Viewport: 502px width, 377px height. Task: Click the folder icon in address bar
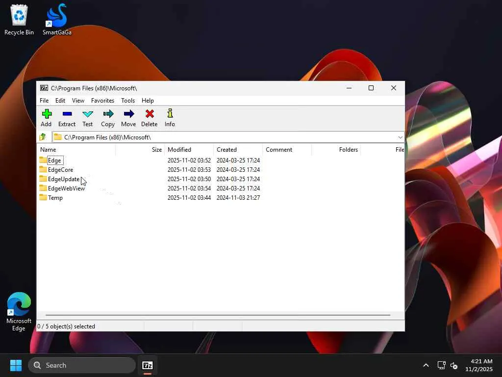pos(58,137)
